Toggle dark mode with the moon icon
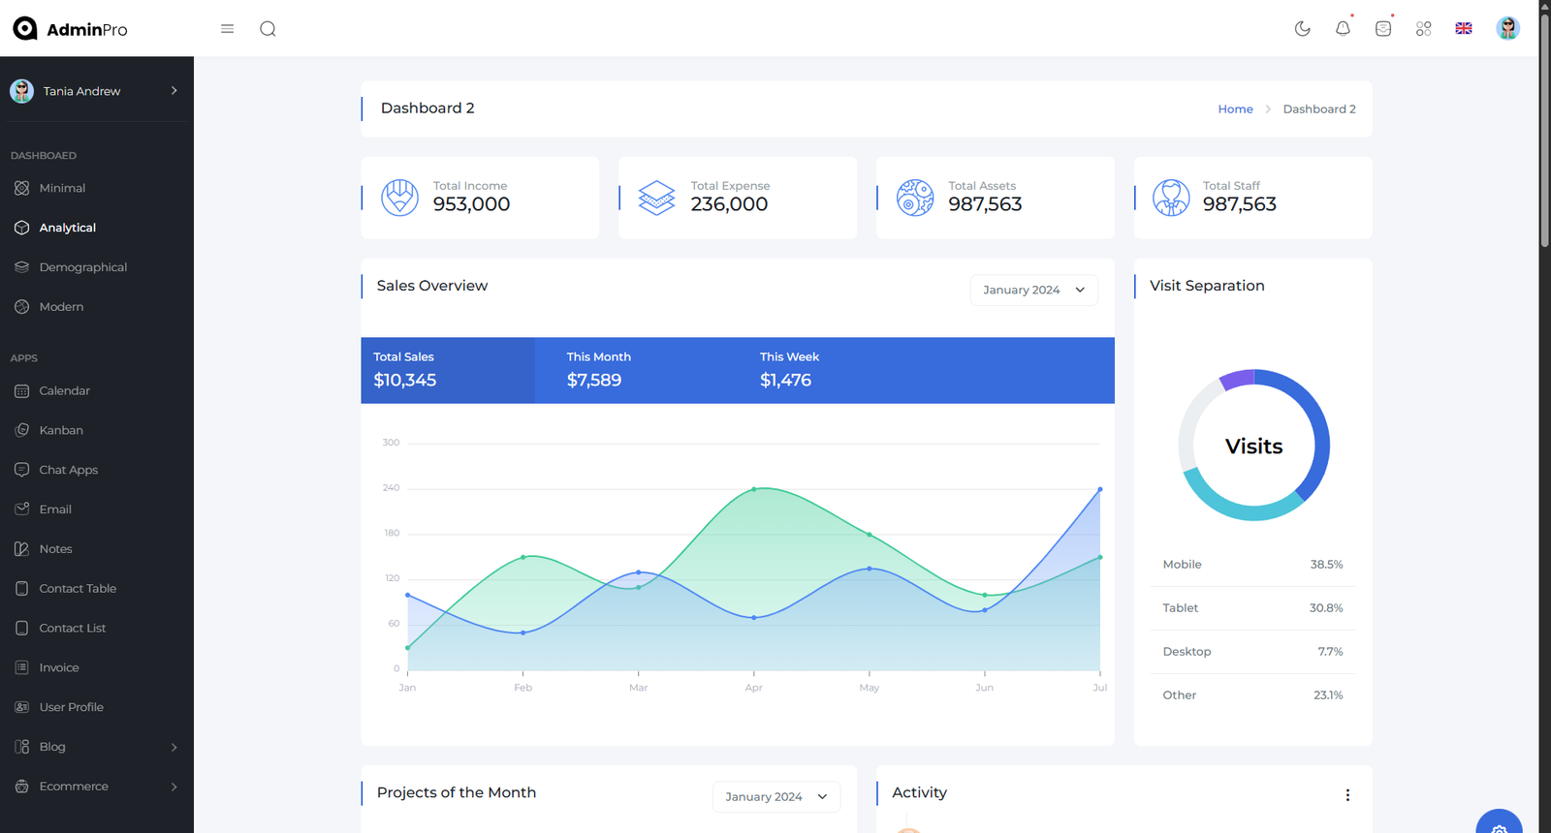 point(1302,29)
